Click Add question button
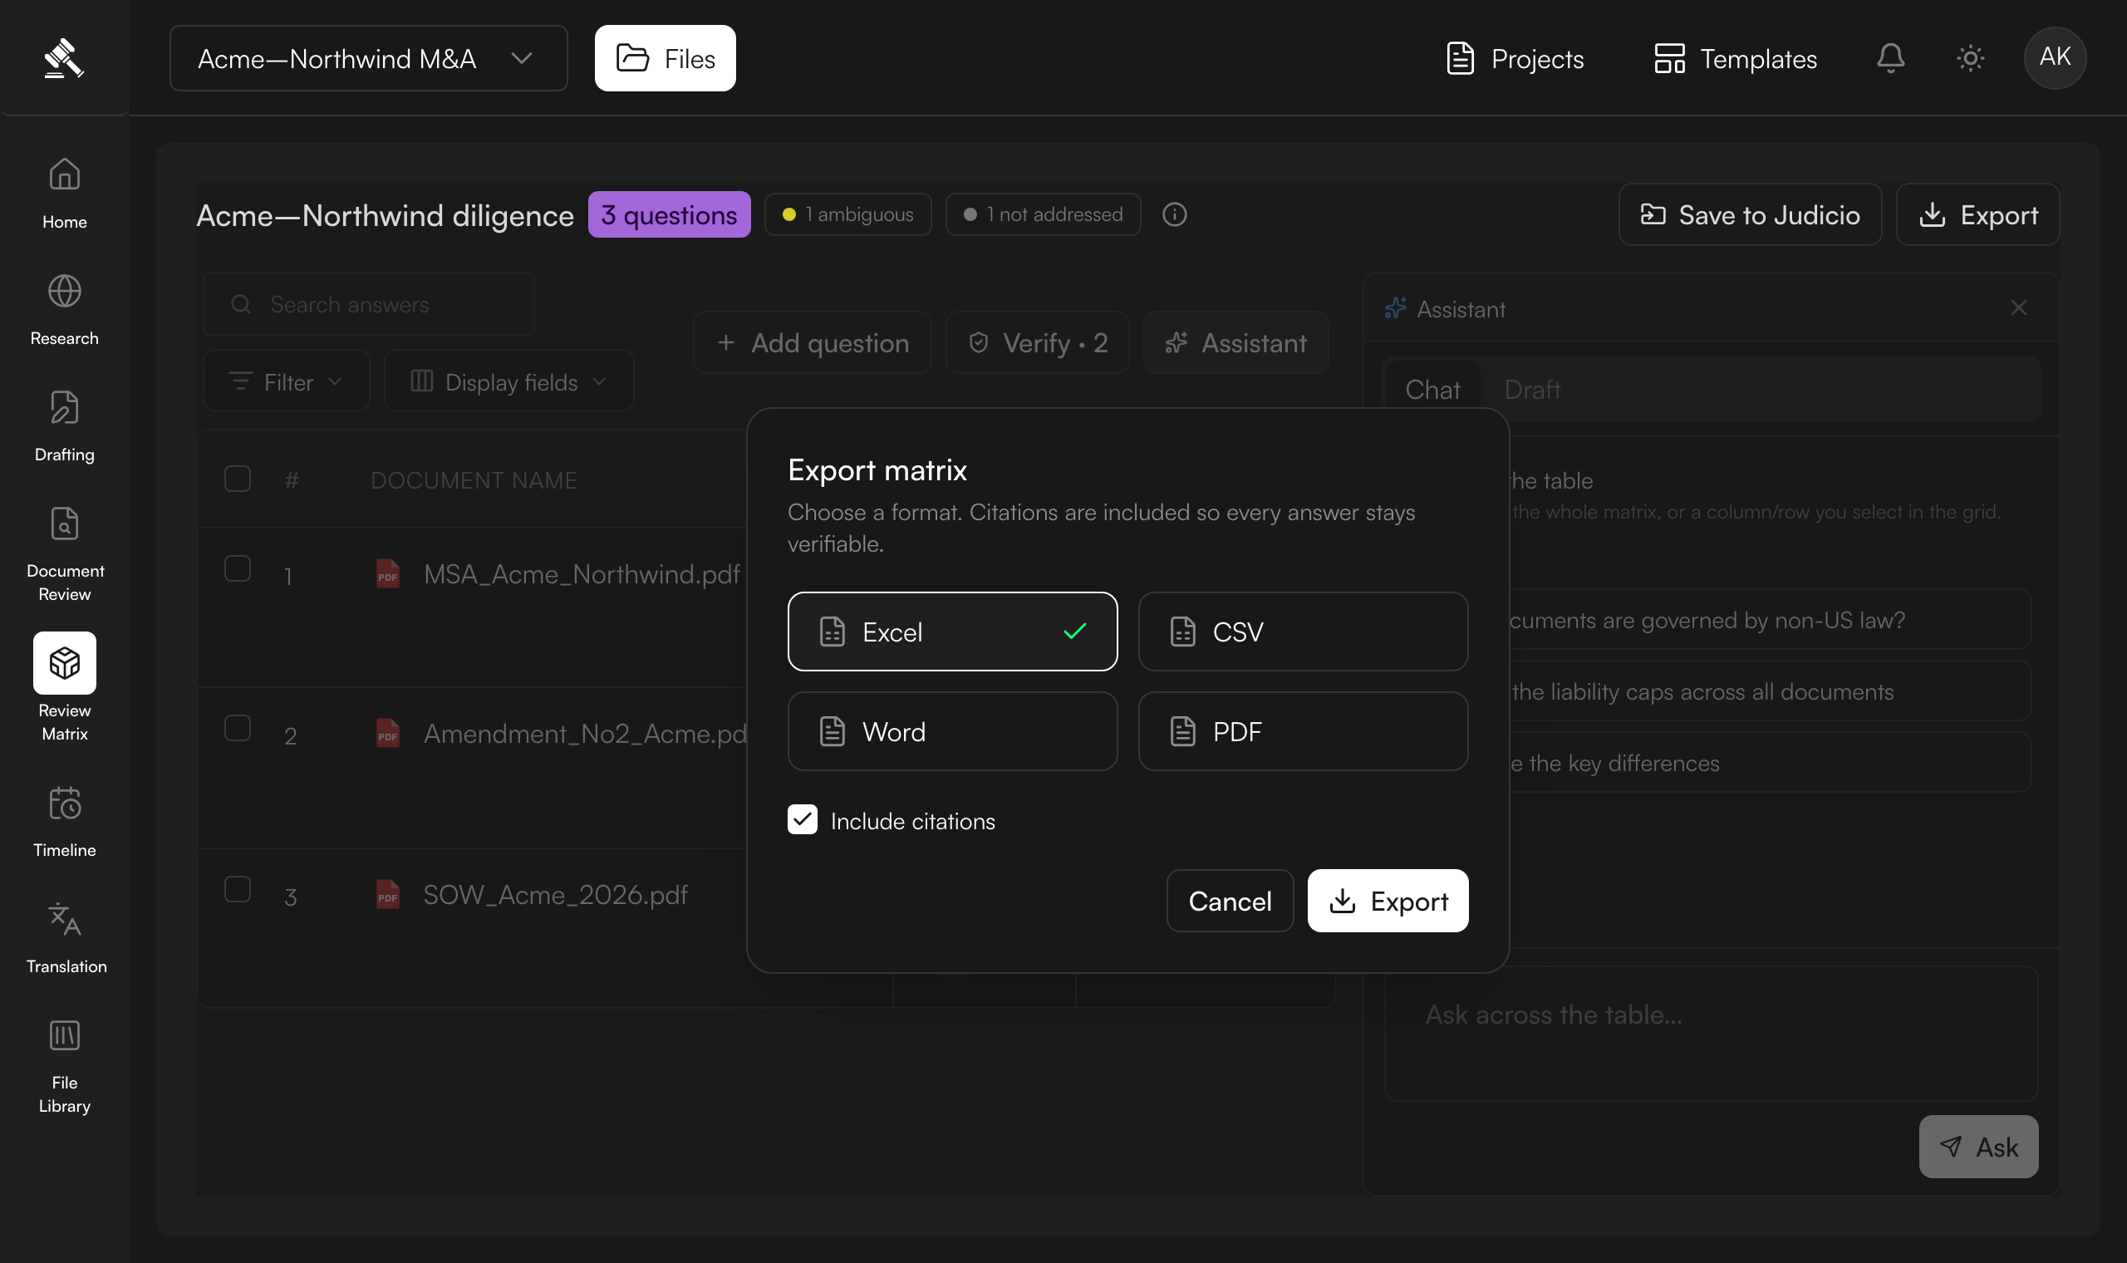Image resolution: width=2127 pixels, height=1263 pixels. (x=813, y=342)
